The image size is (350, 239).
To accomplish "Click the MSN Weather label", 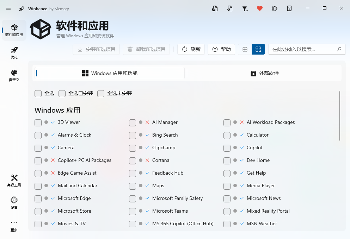I will (262, 224).
